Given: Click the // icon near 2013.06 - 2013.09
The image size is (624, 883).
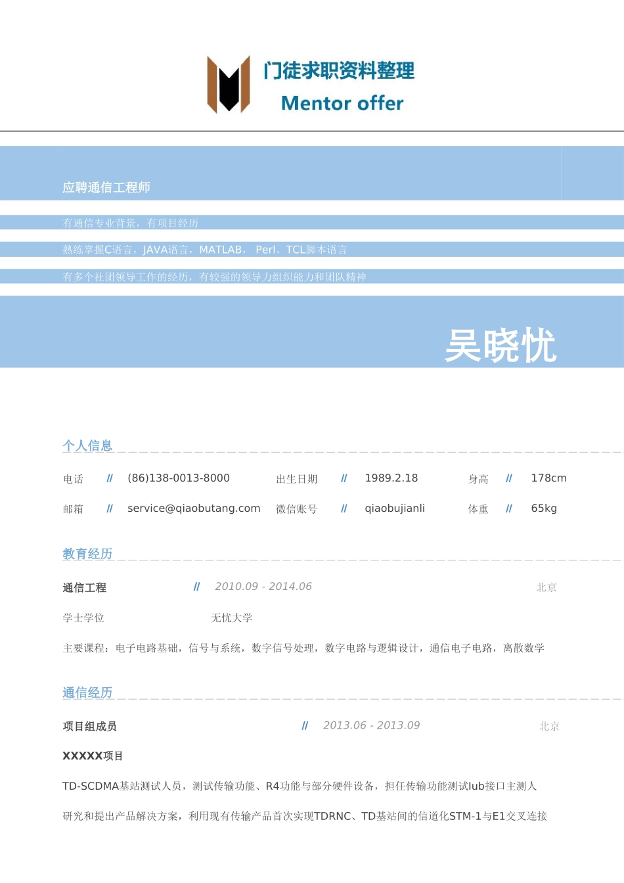Looking at the screenshot, I should [305, 726].
